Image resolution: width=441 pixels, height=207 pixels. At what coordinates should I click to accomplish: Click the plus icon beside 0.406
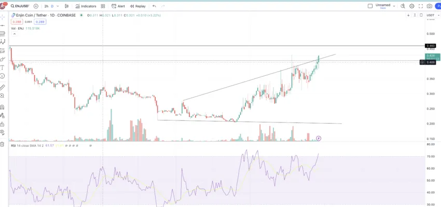click(422, 62)
